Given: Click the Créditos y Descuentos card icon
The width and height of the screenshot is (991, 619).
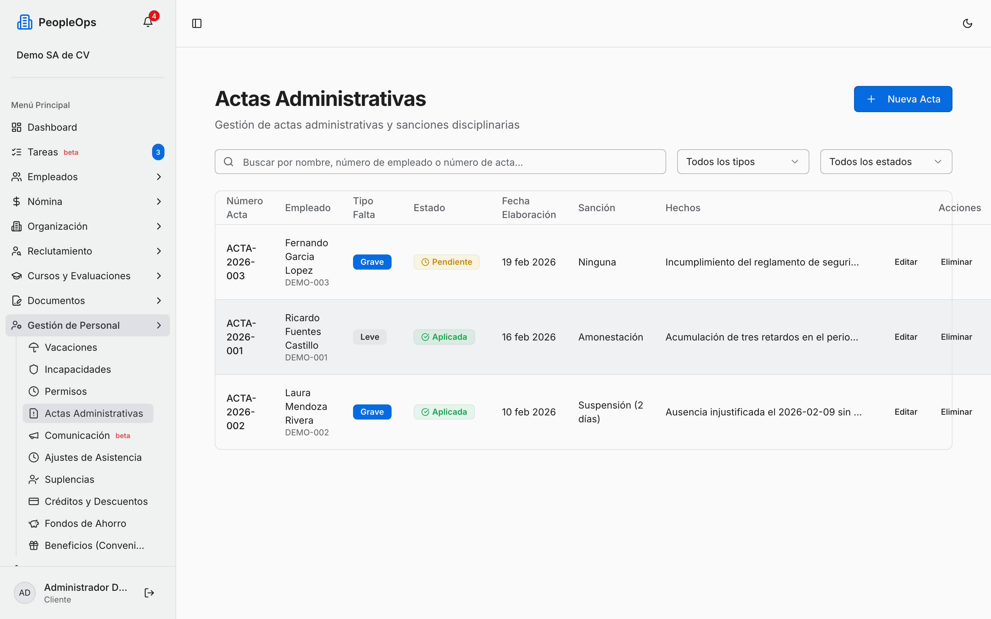Looking at the screenshot, I should 34,501.
